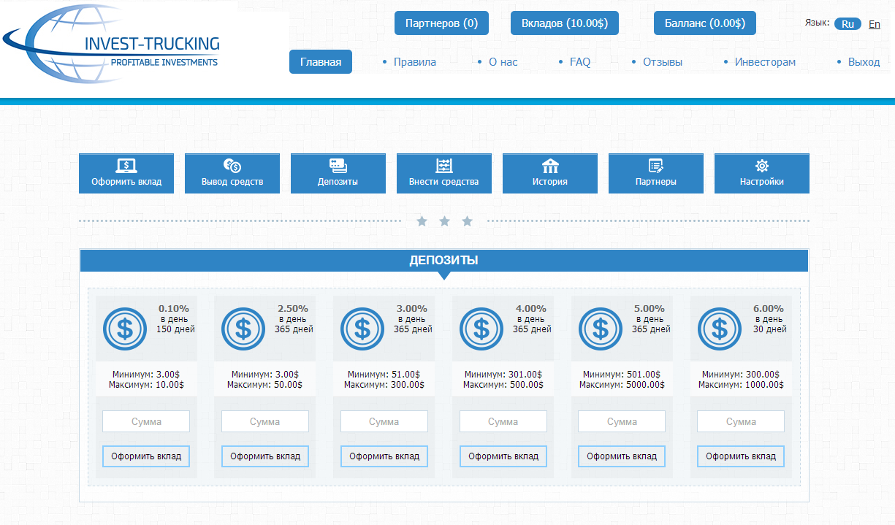895x525 pixels.
Task: Open the FAQ page
Action: [579, 62]
